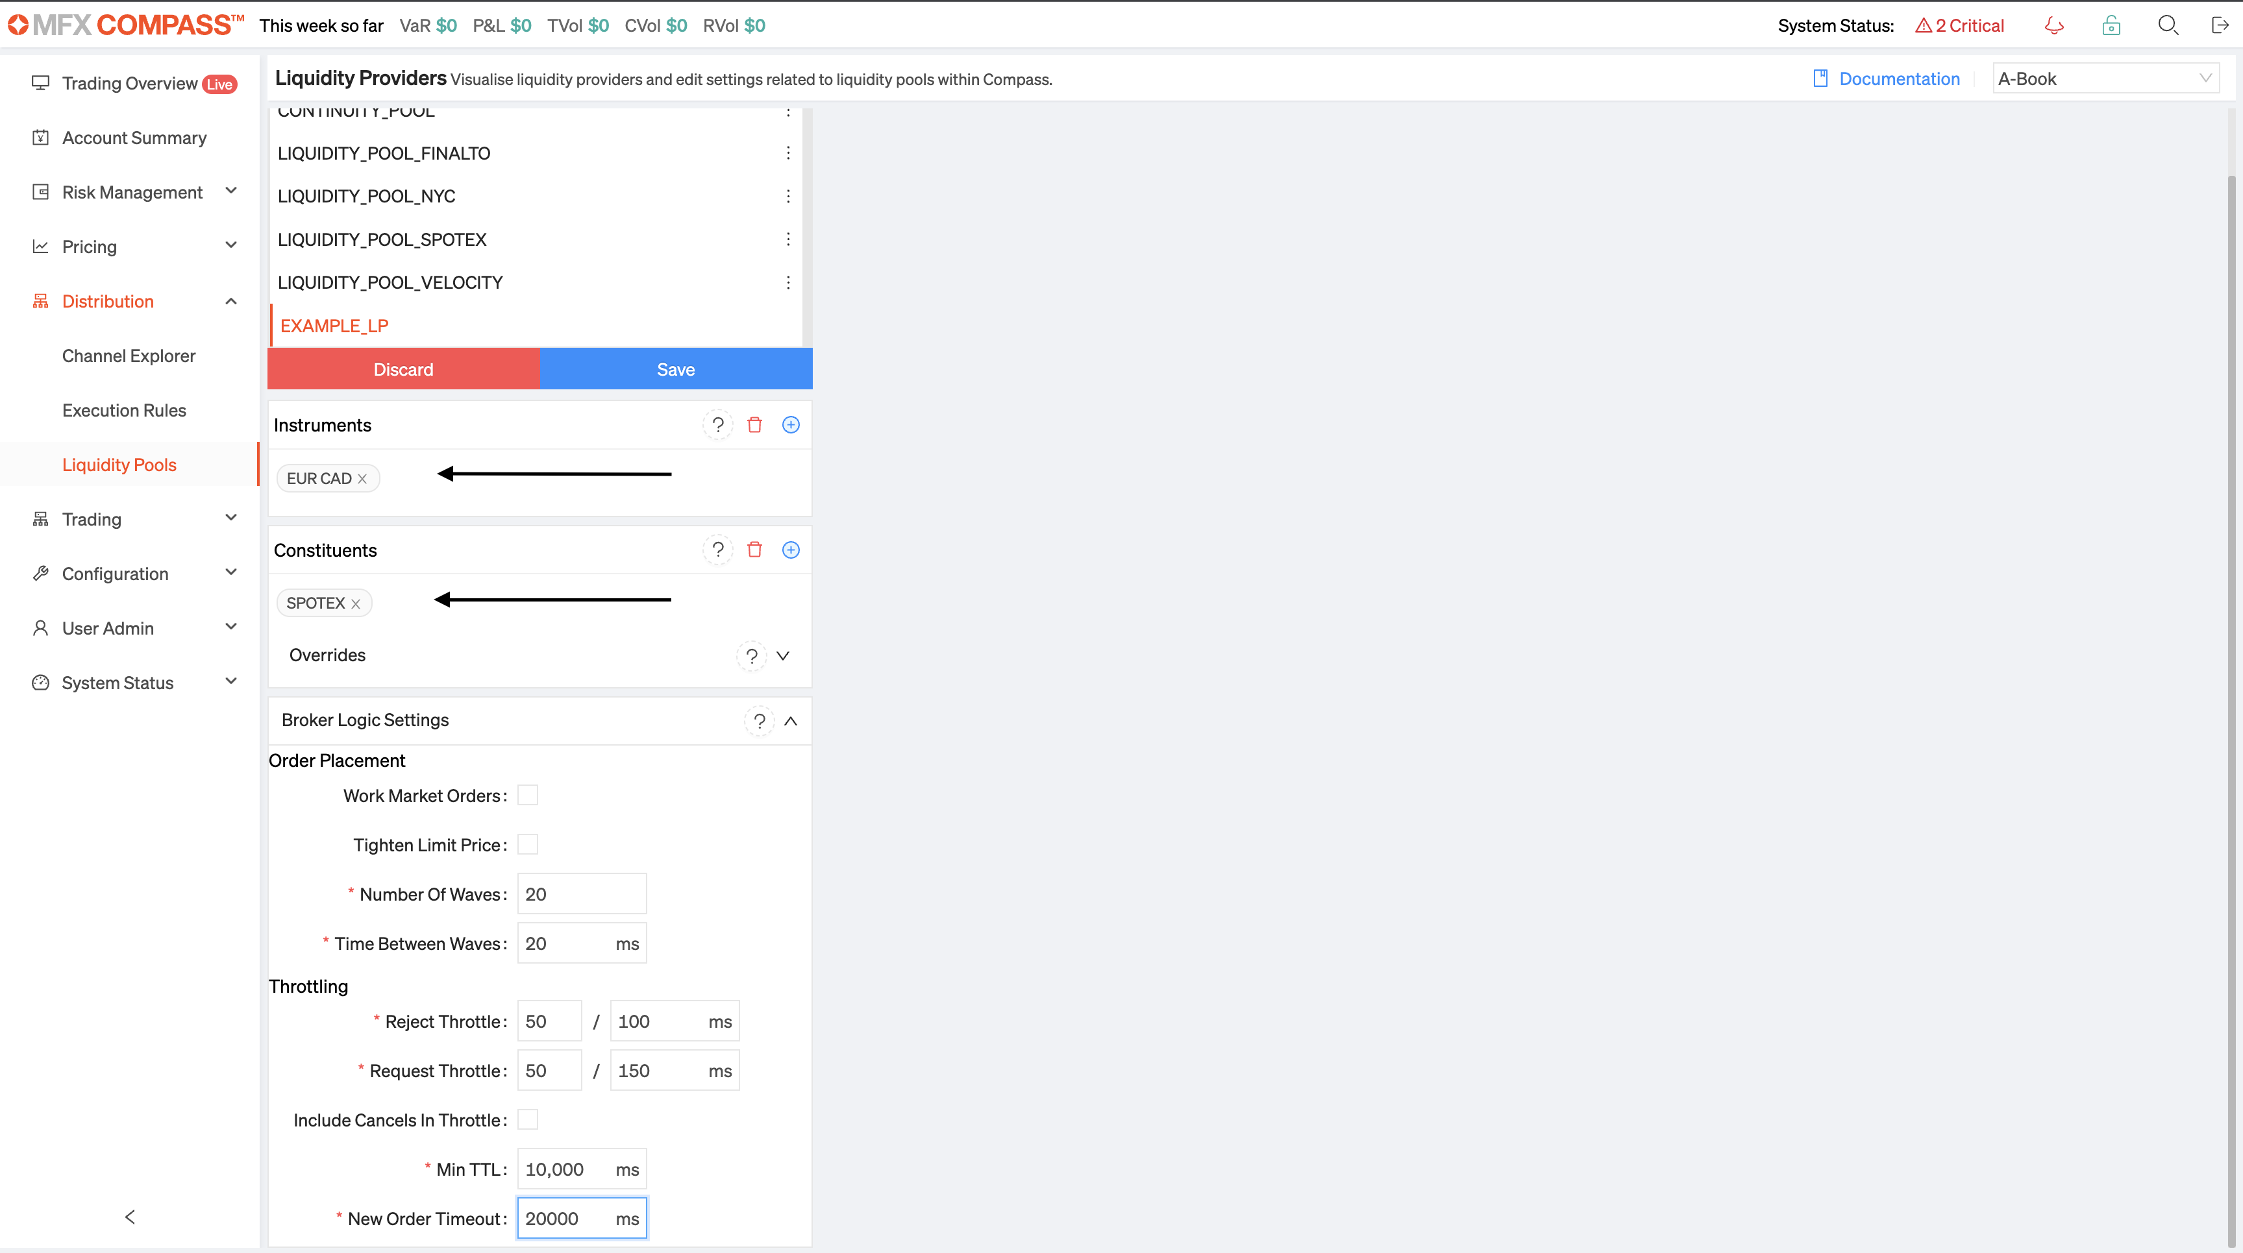Toggle the Tighten Limit Price checkbox

coord(528,845)
